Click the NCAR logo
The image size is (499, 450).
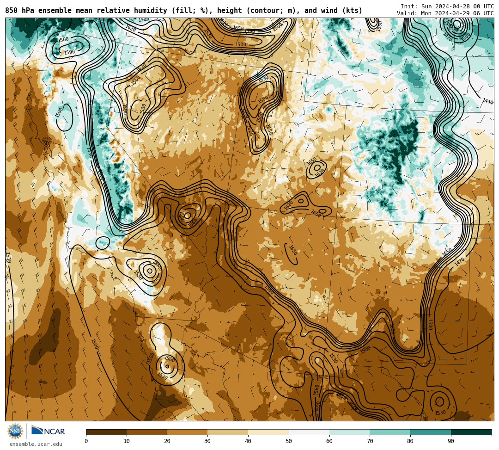click(x=48, y=431)
